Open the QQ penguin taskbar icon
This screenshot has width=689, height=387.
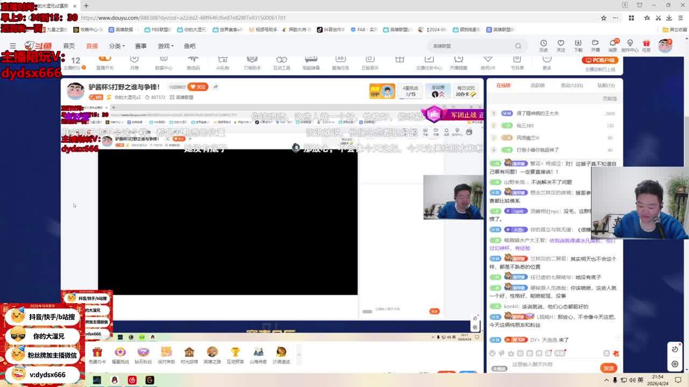point(114,380)
